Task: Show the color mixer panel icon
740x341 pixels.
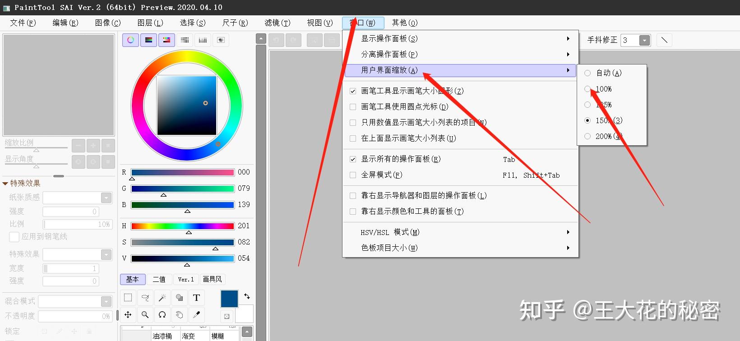Action: click(x=185, y=40)
